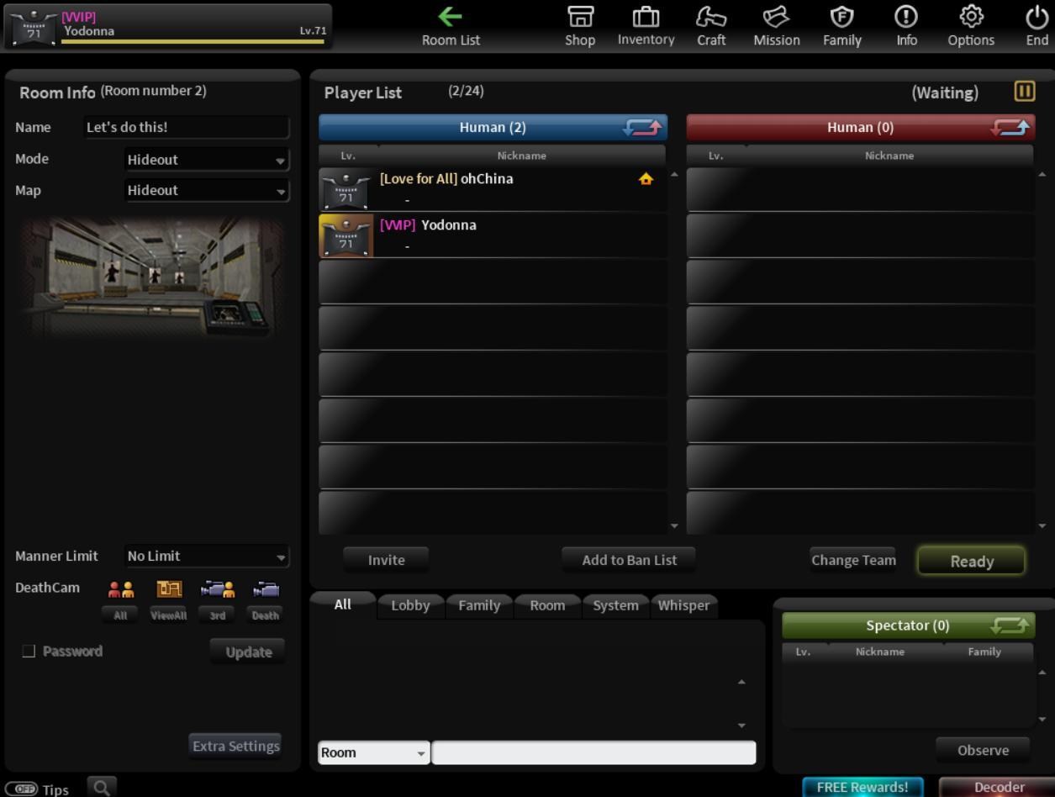Expand the Manner Limit dropdown
This screenshot has height=797, width=1055.
point(207,557)
